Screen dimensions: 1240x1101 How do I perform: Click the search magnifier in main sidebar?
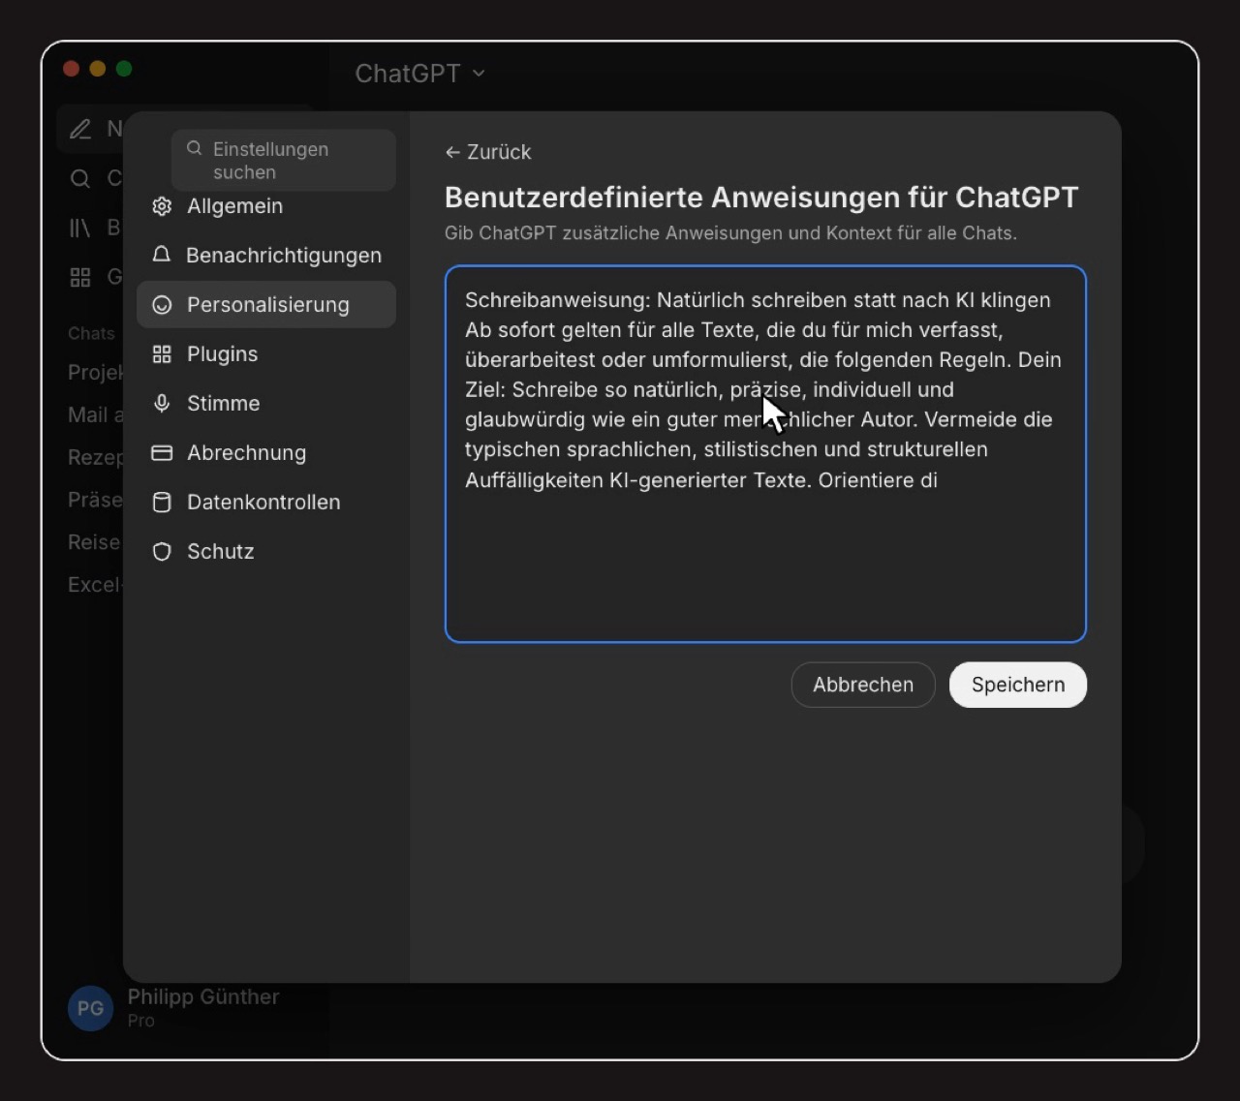click(x=80, y=178)
